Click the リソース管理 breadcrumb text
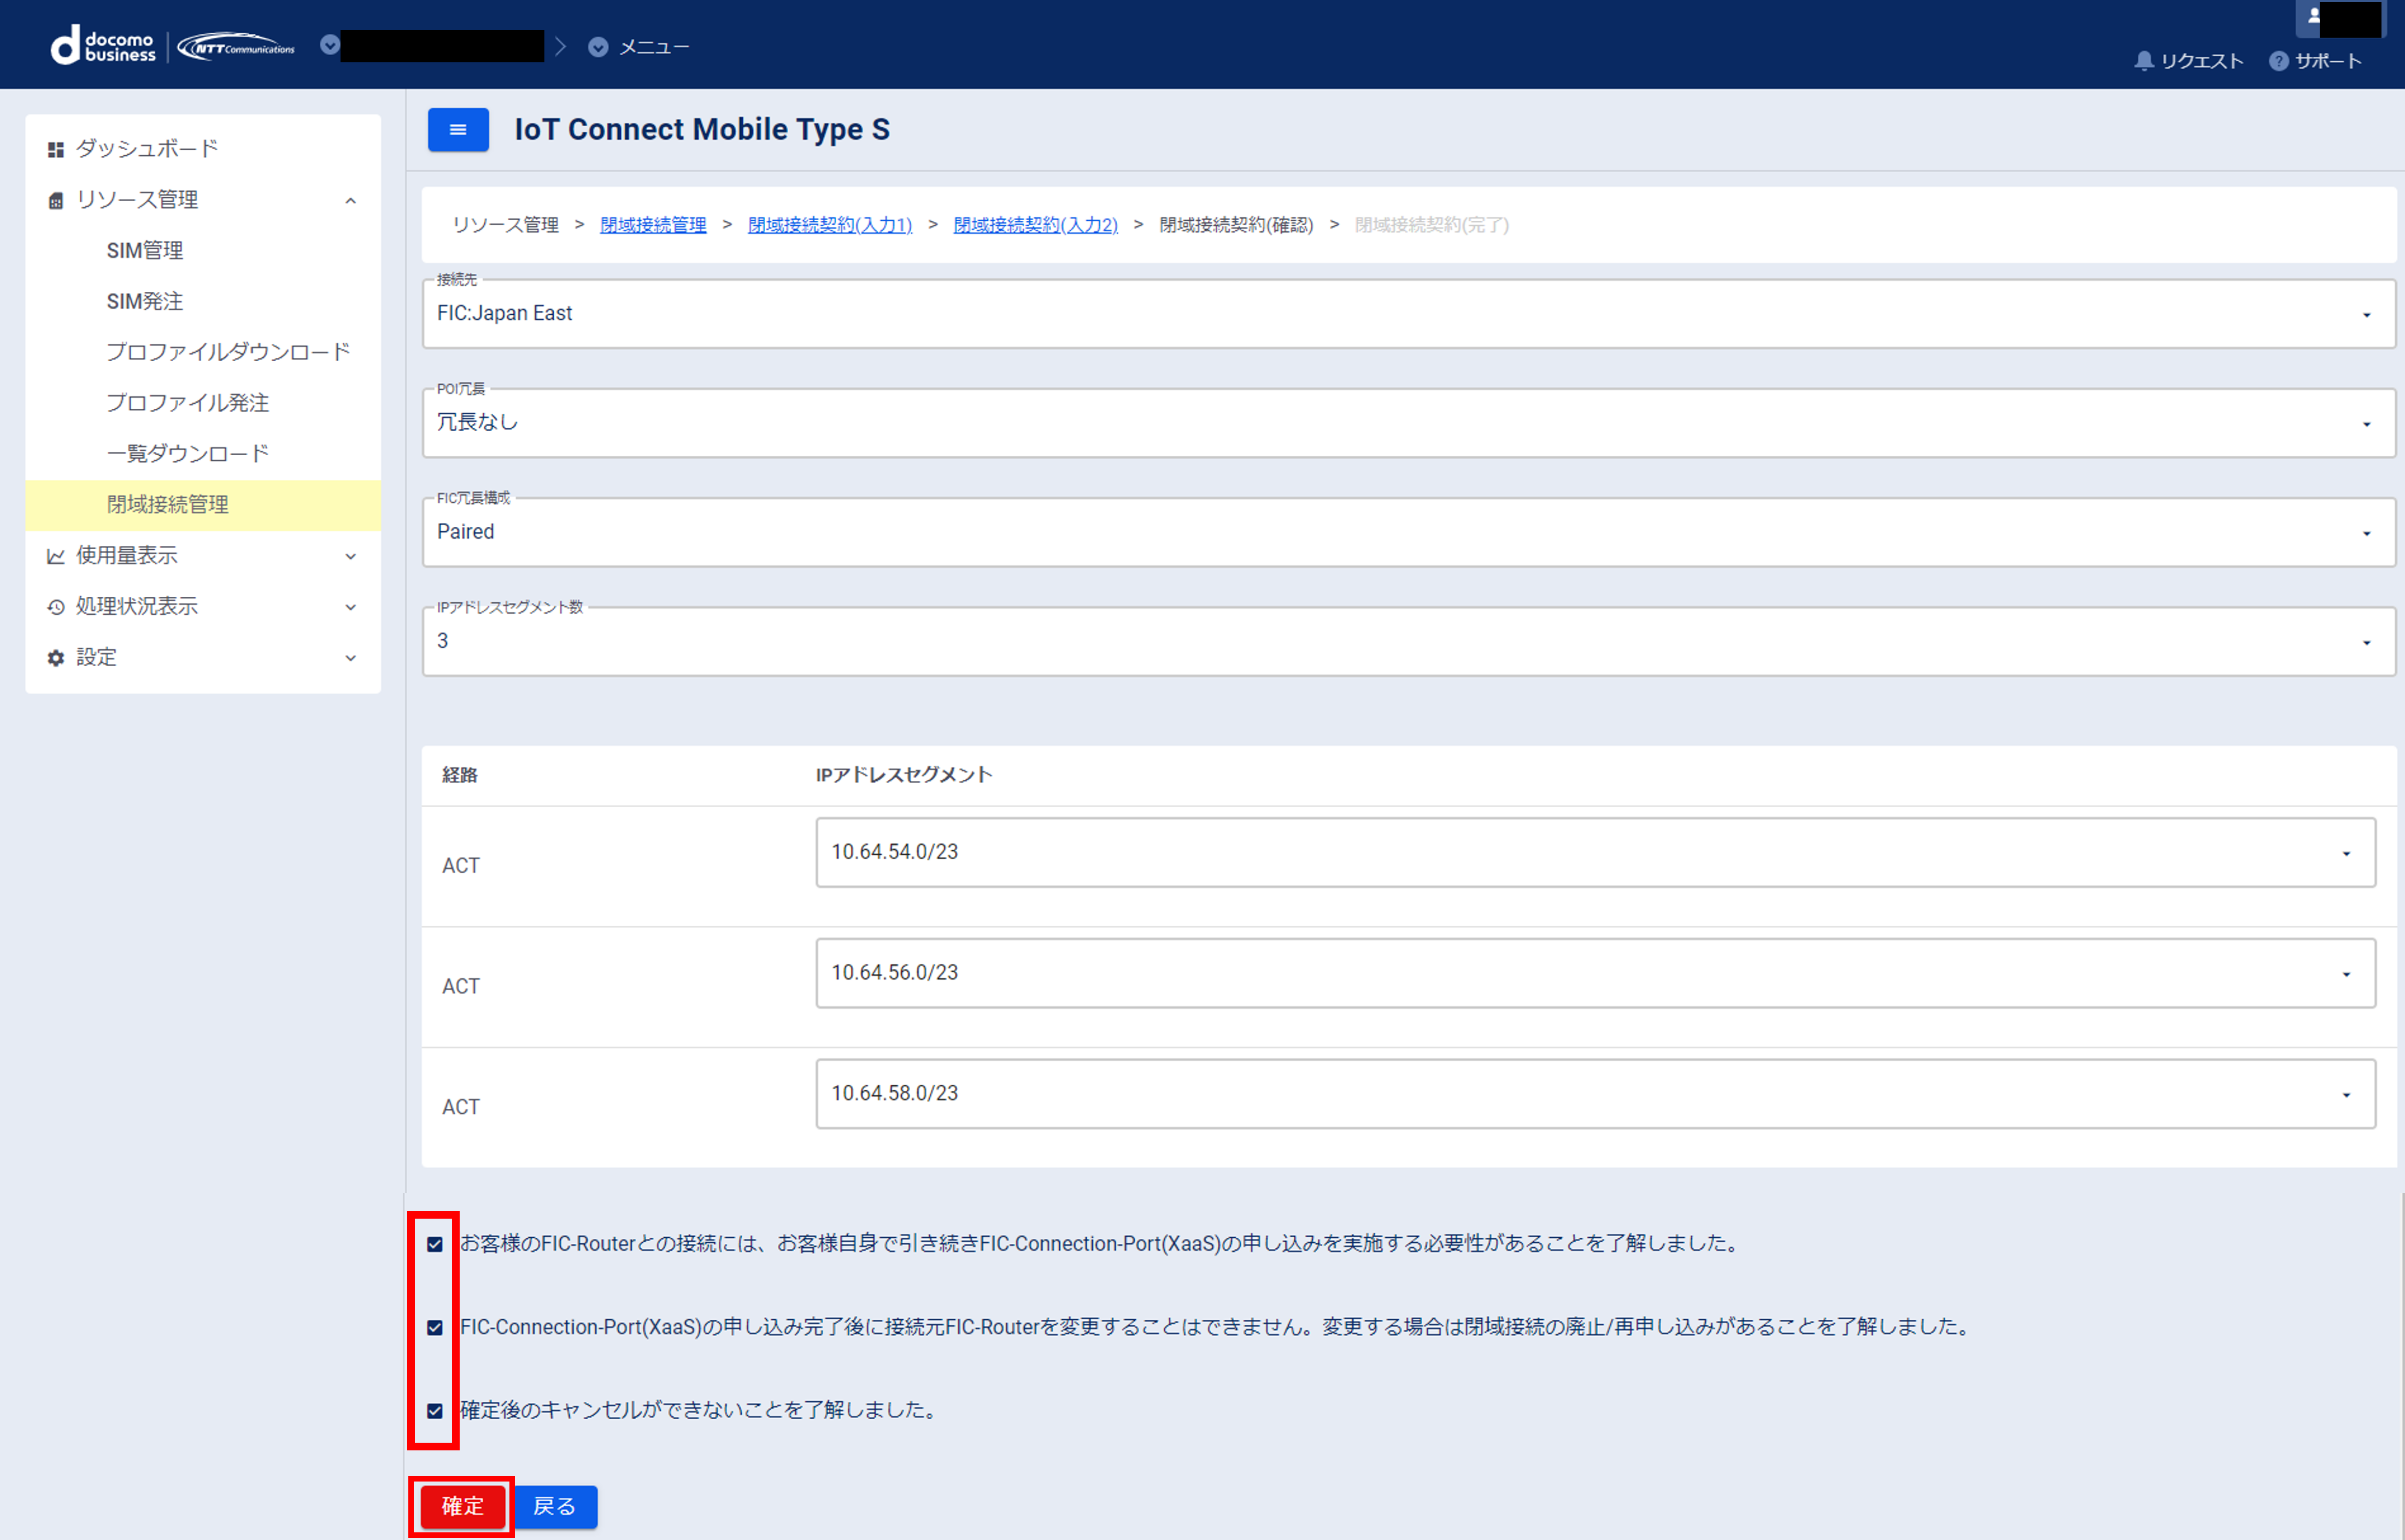This screenshot has width=2405, height=1540. click(x=506, y=225)
